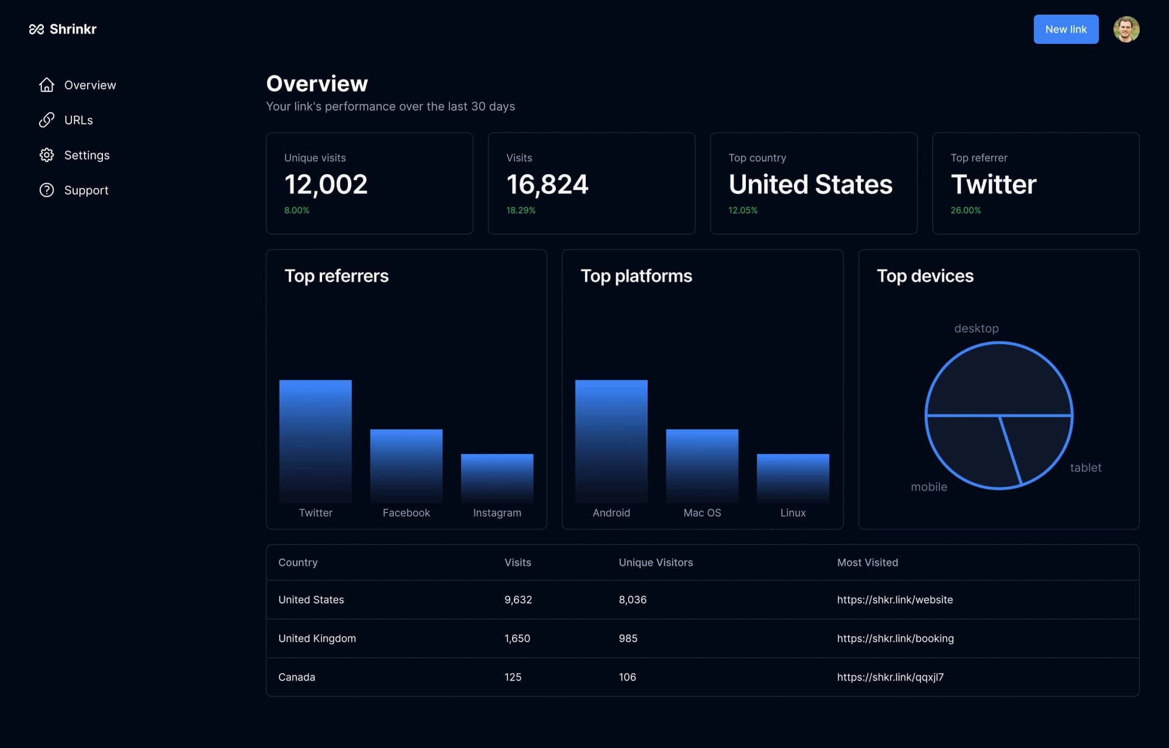Select the Unique visits stat card
Viewport: 1169px width, 748px height.
370,183
